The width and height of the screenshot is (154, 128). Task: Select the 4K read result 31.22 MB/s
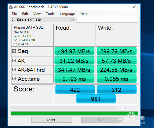(74, 61)
